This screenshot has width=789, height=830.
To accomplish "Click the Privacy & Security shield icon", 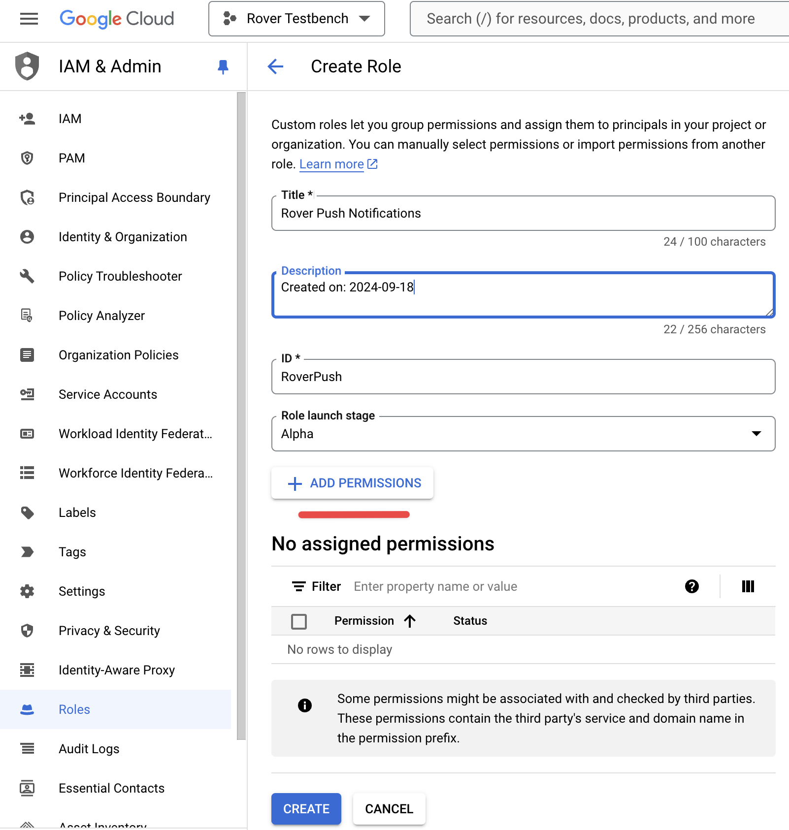I will coord(27,631).
